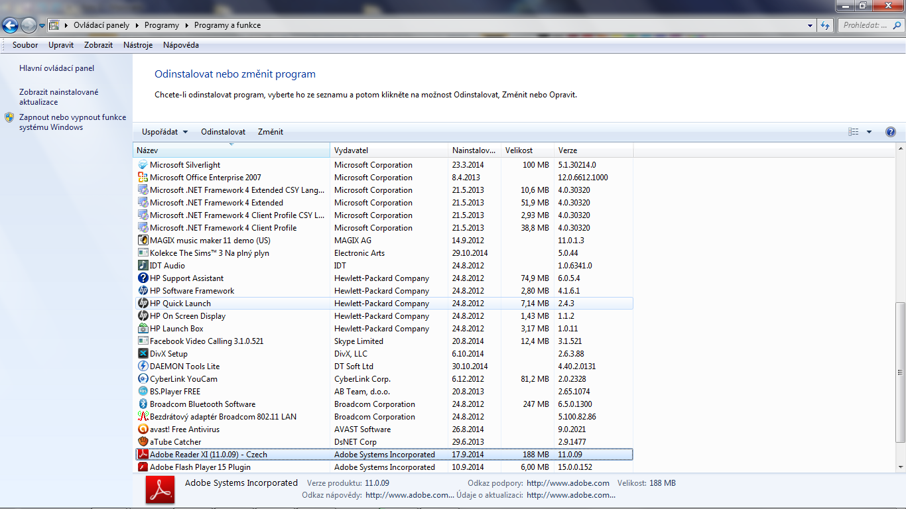Click the Microsoft Office Enterprise 2007 icon
This screenshot has width=906, height=509.
tap(143, 178)
